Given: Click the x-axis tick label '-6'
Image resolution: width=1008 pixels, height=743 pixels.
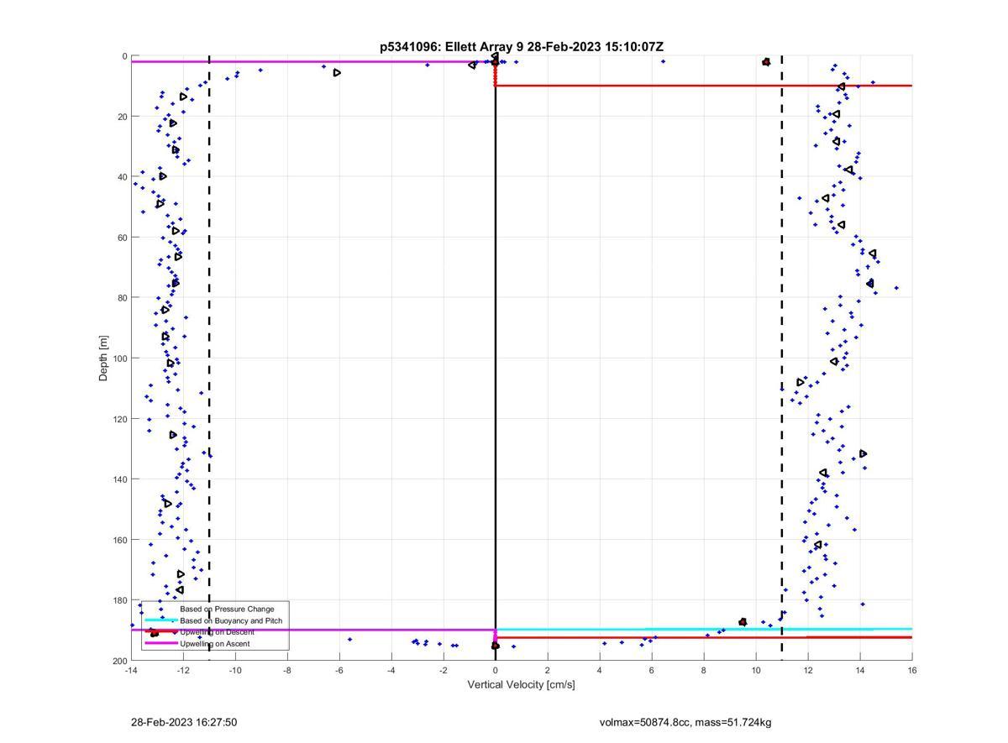Looking at the screenshot, I should pos(339,670).
